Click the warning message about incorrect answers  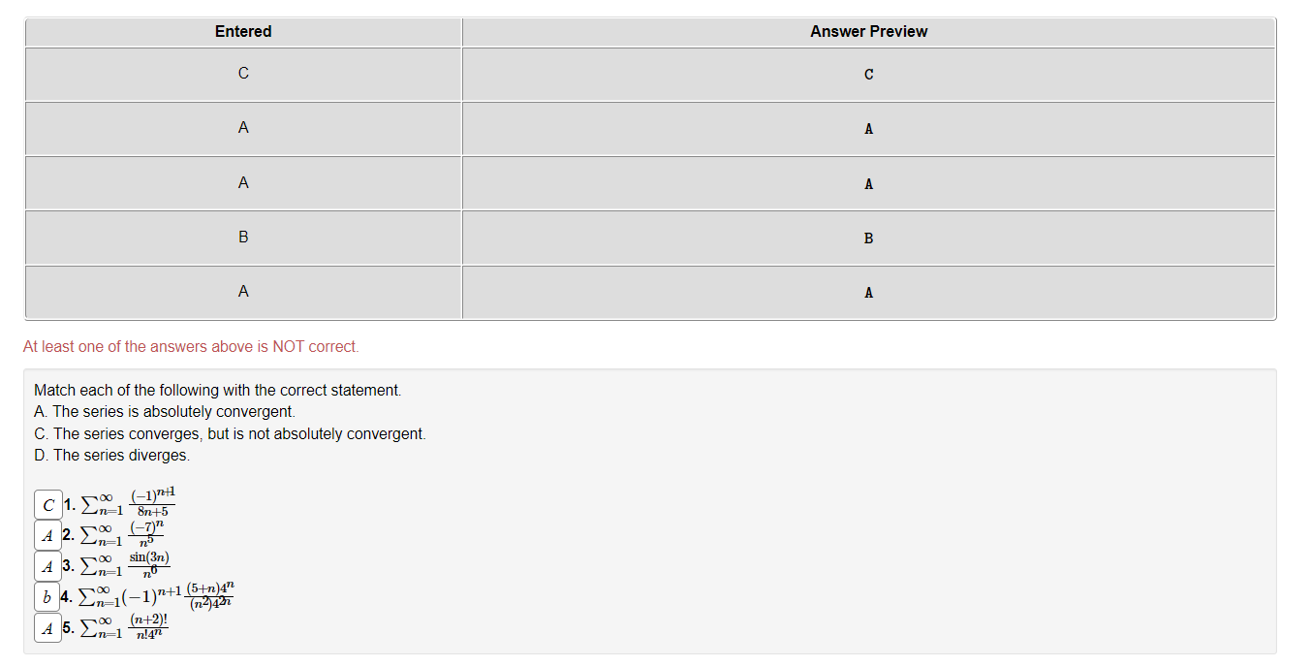tap(192, 346)
